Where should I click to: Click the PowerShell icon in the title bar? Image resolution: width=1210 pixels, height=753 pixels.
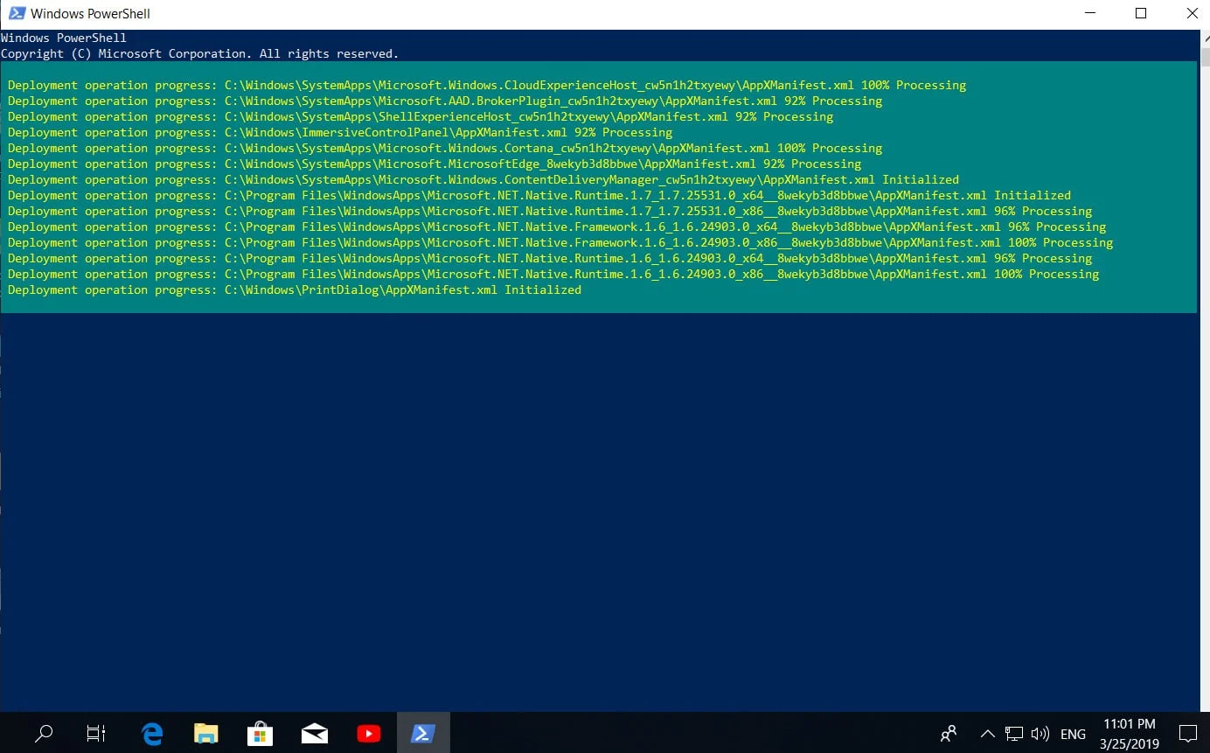(x=16, y=13)
